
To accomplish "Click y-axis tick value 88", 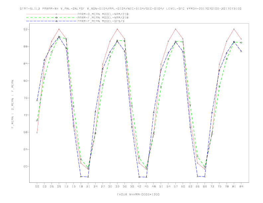I will 25,46.
